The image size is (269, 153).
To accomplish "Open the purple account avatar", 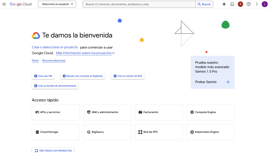I will (x=265, y=4).
